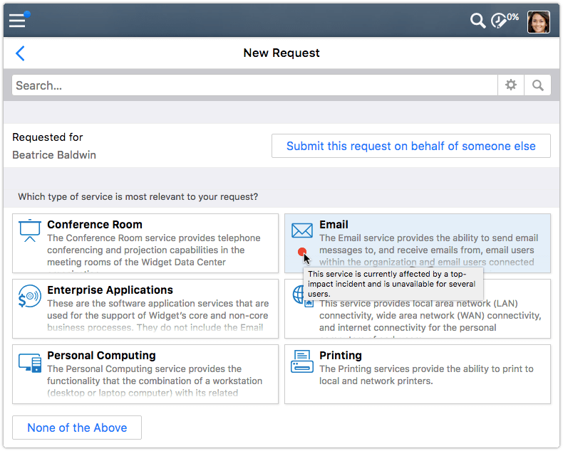Click the Beatrice Baldwin requester name
563x451 pixels.
point(54,155)
